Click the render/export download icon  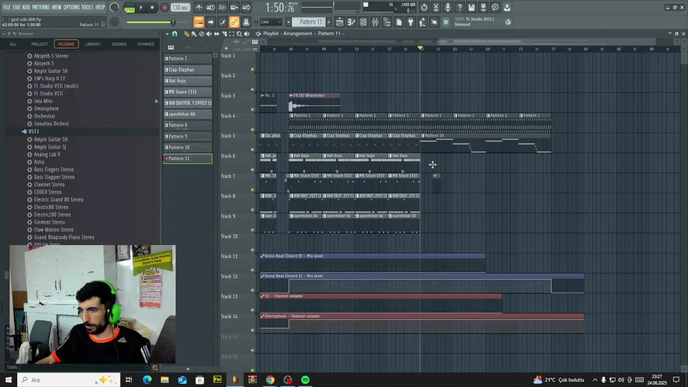tap(507, 8)
